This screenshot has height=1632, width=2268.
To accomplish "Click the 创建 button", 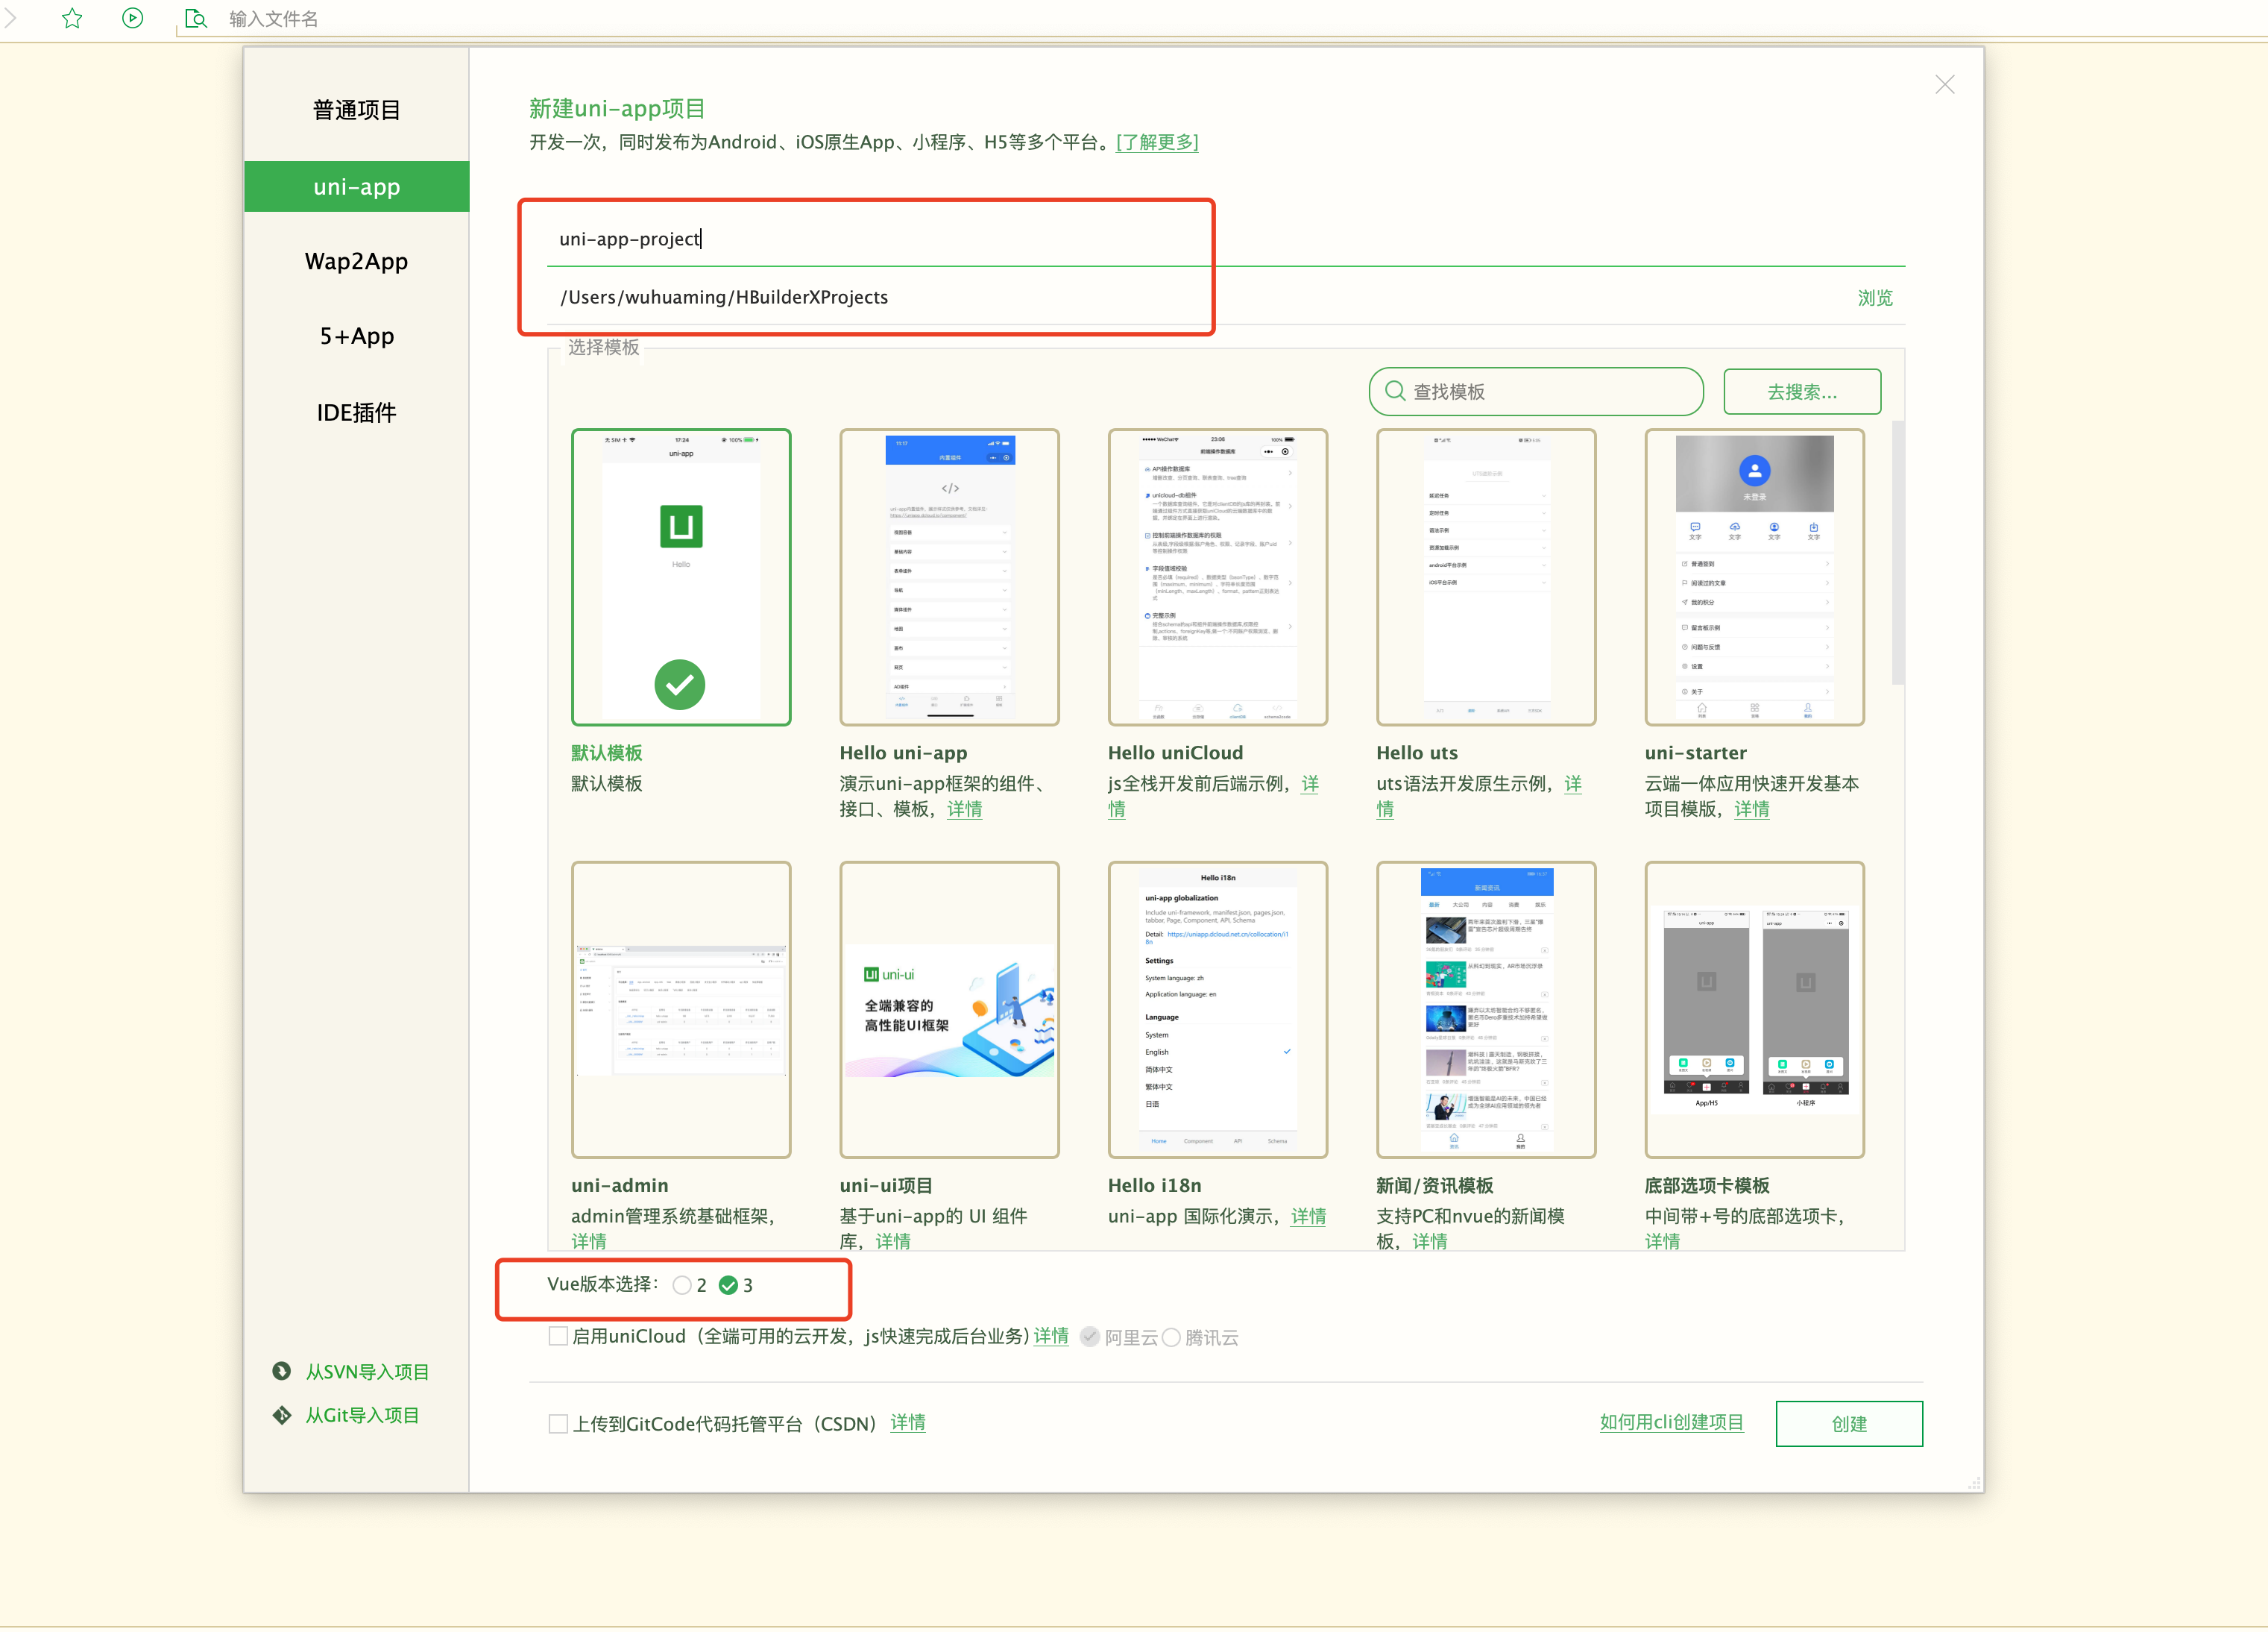I will (x=1849, y=1424).
